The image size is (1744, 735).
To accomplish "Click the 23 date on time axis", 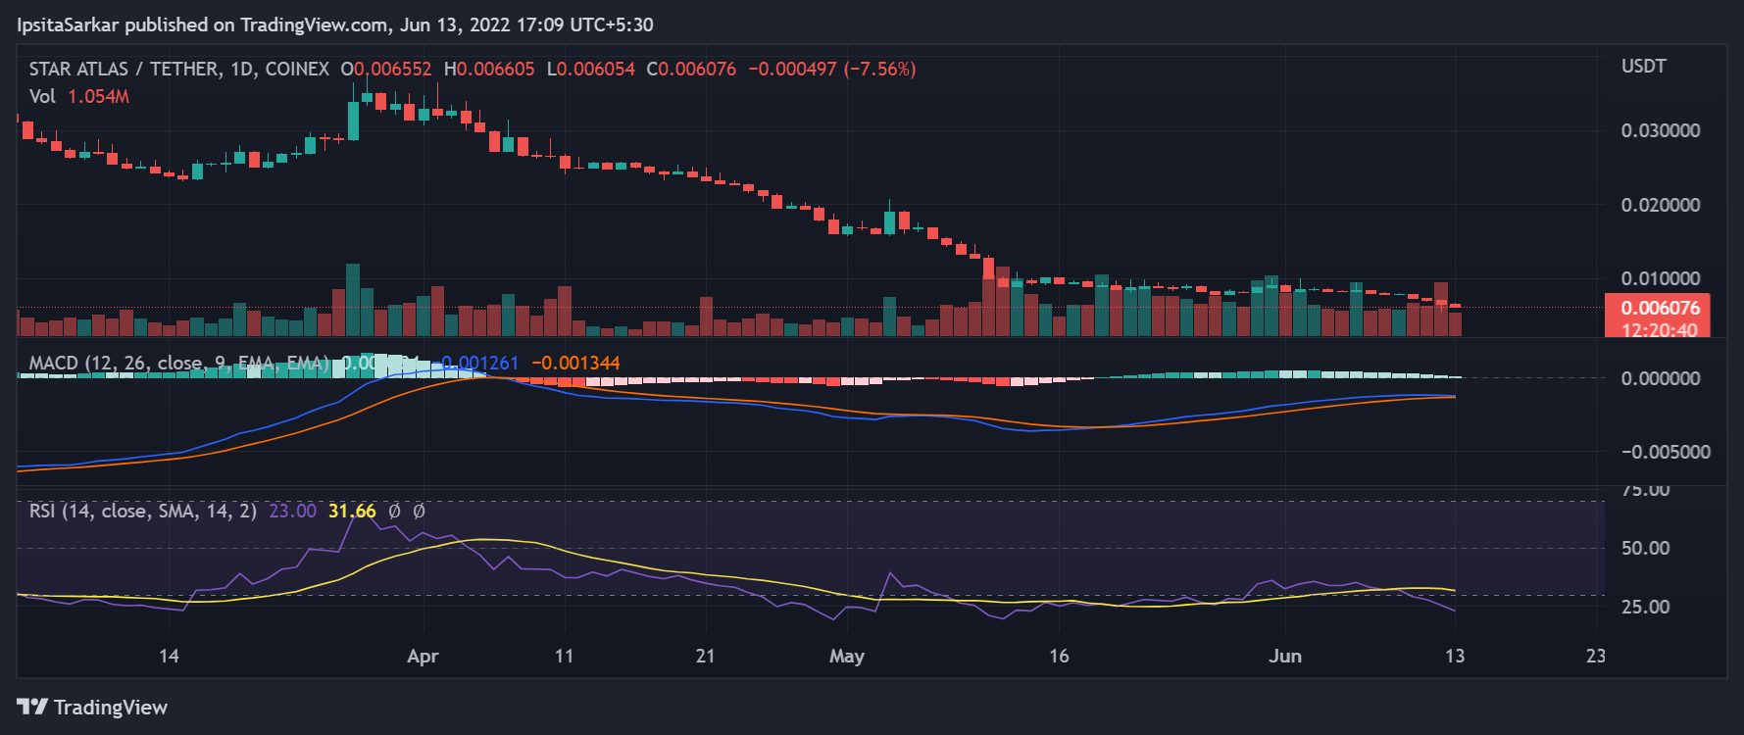I will pyautogui.click(x=1596, y=656).
